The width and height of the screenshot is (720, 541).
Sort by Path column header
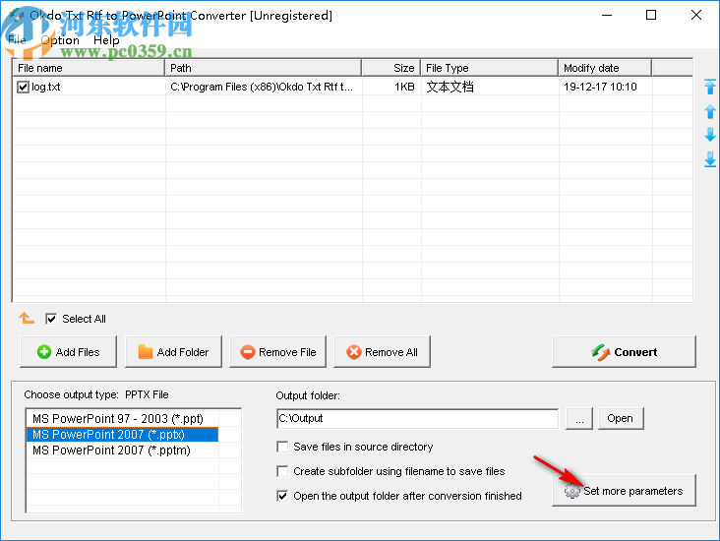point(263,68)
